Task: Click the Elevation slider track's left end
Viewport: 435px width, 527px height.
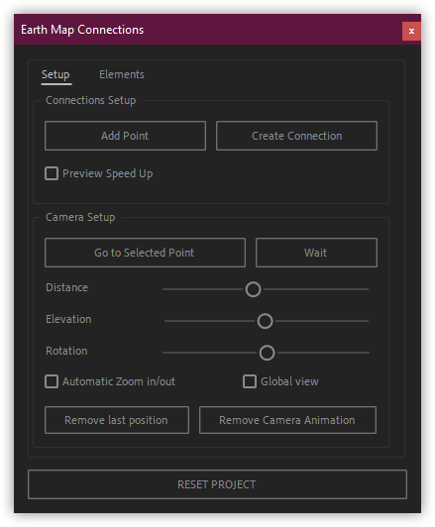Action: (x=166, y=321)
